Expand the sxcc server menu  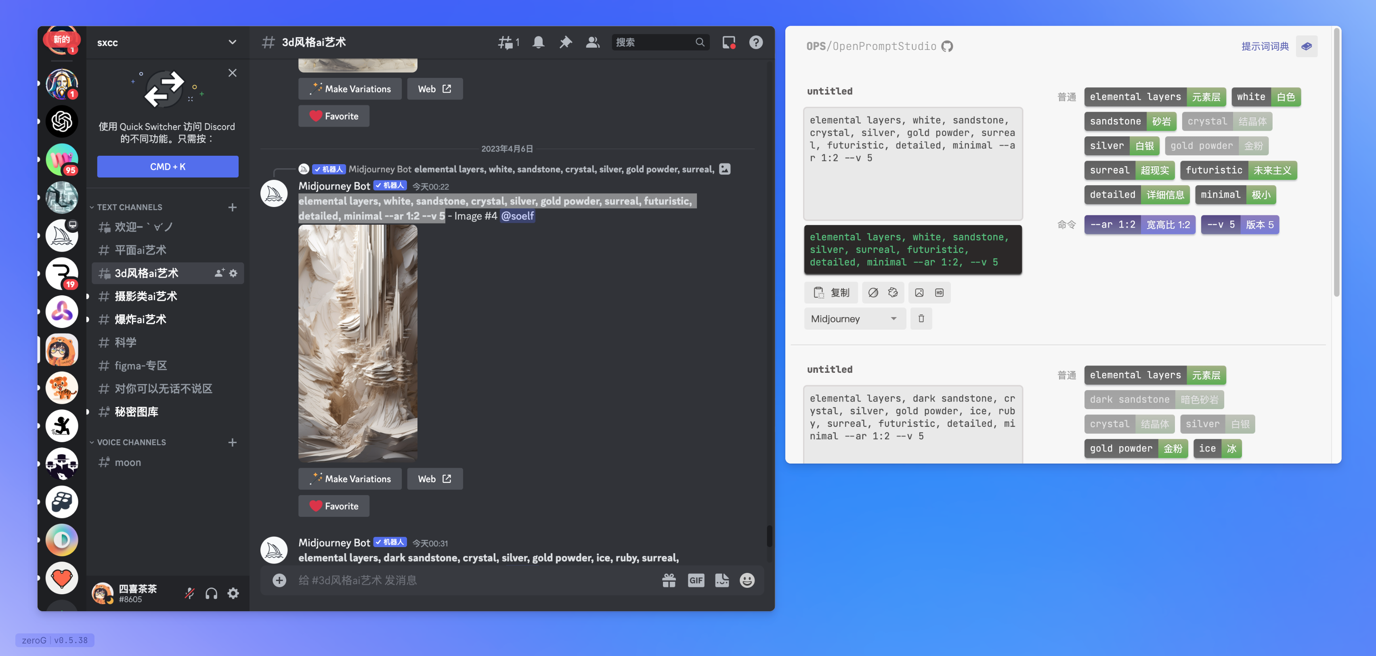tap(232, 42)
